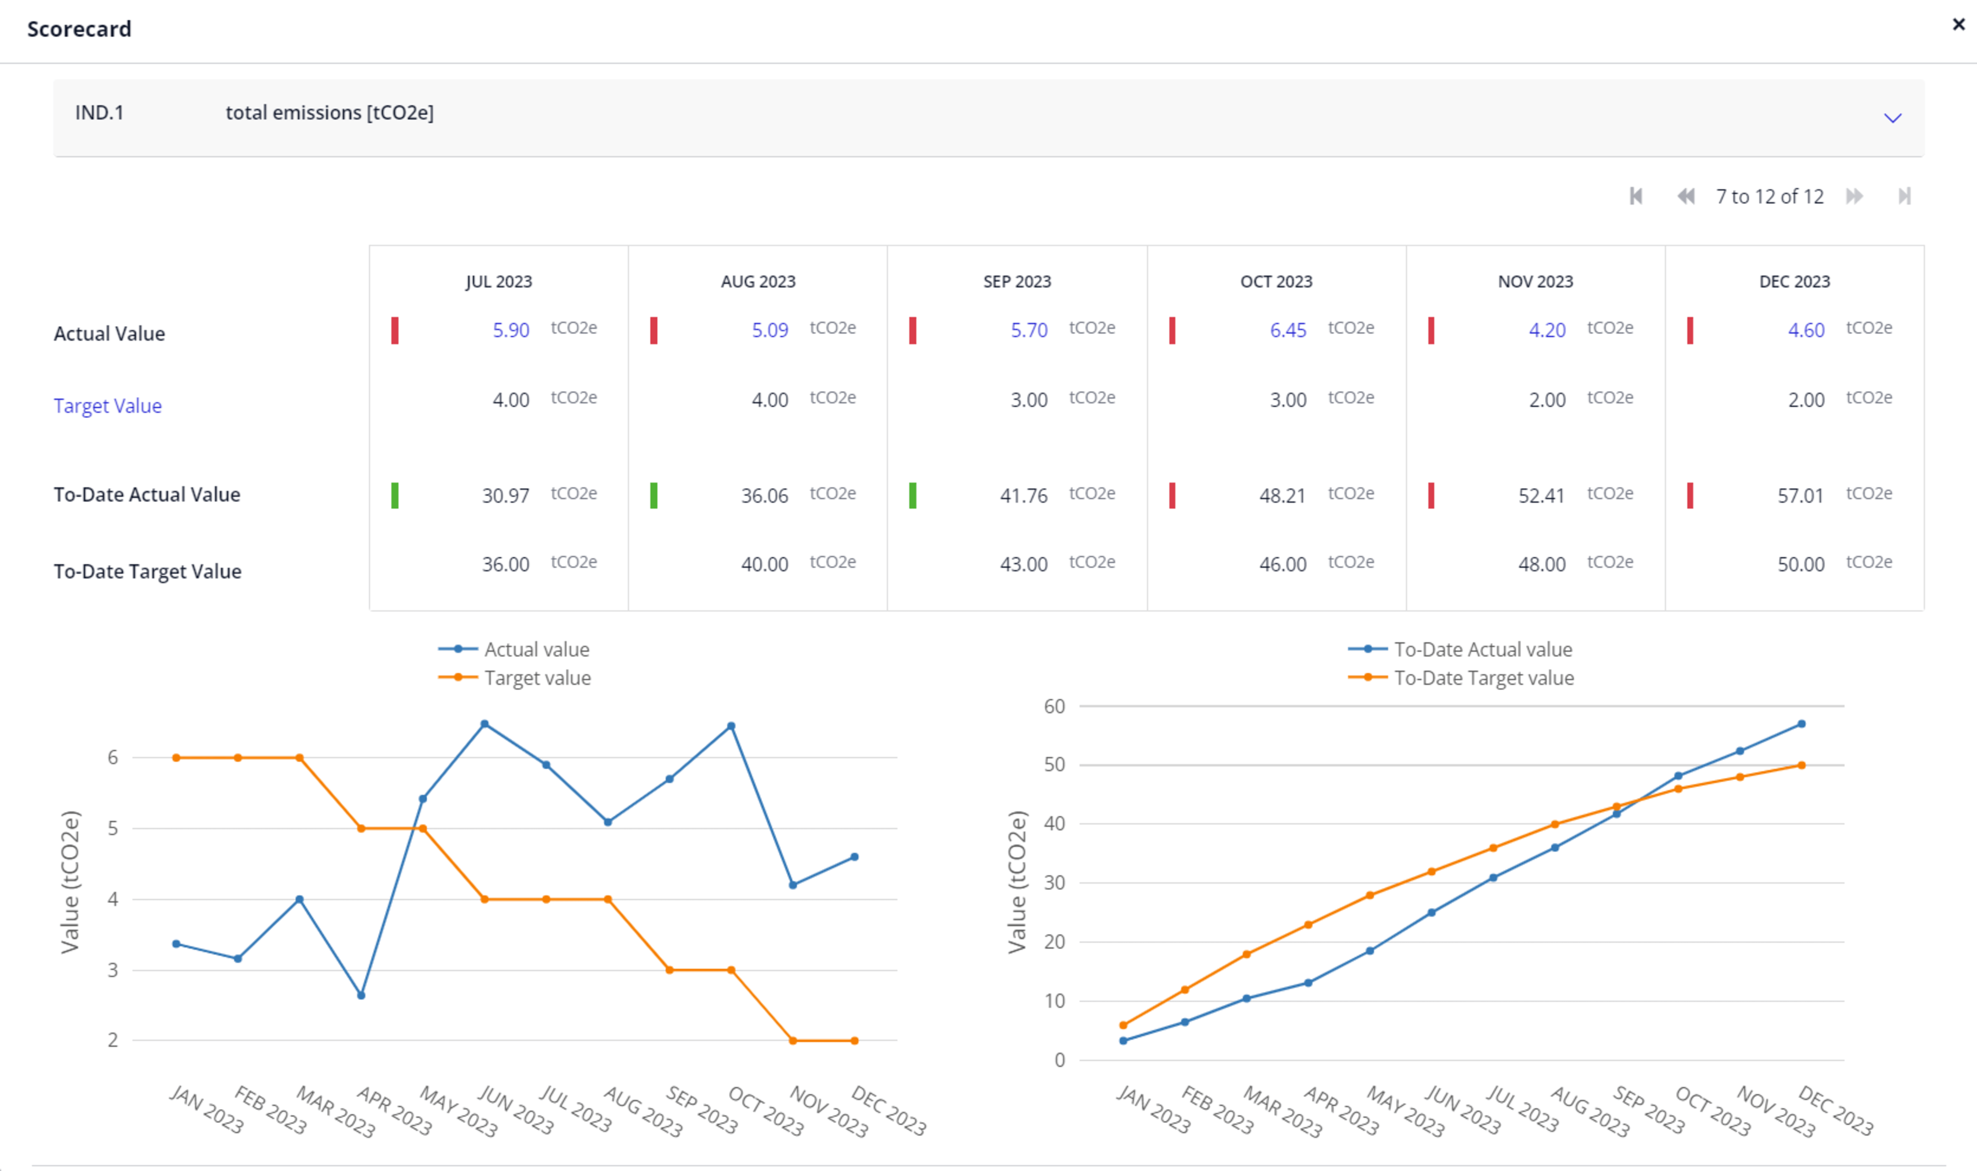Close the Scorecard dialog
The height and width of the screenshot is (1171, 1977).
(1958, 24)
